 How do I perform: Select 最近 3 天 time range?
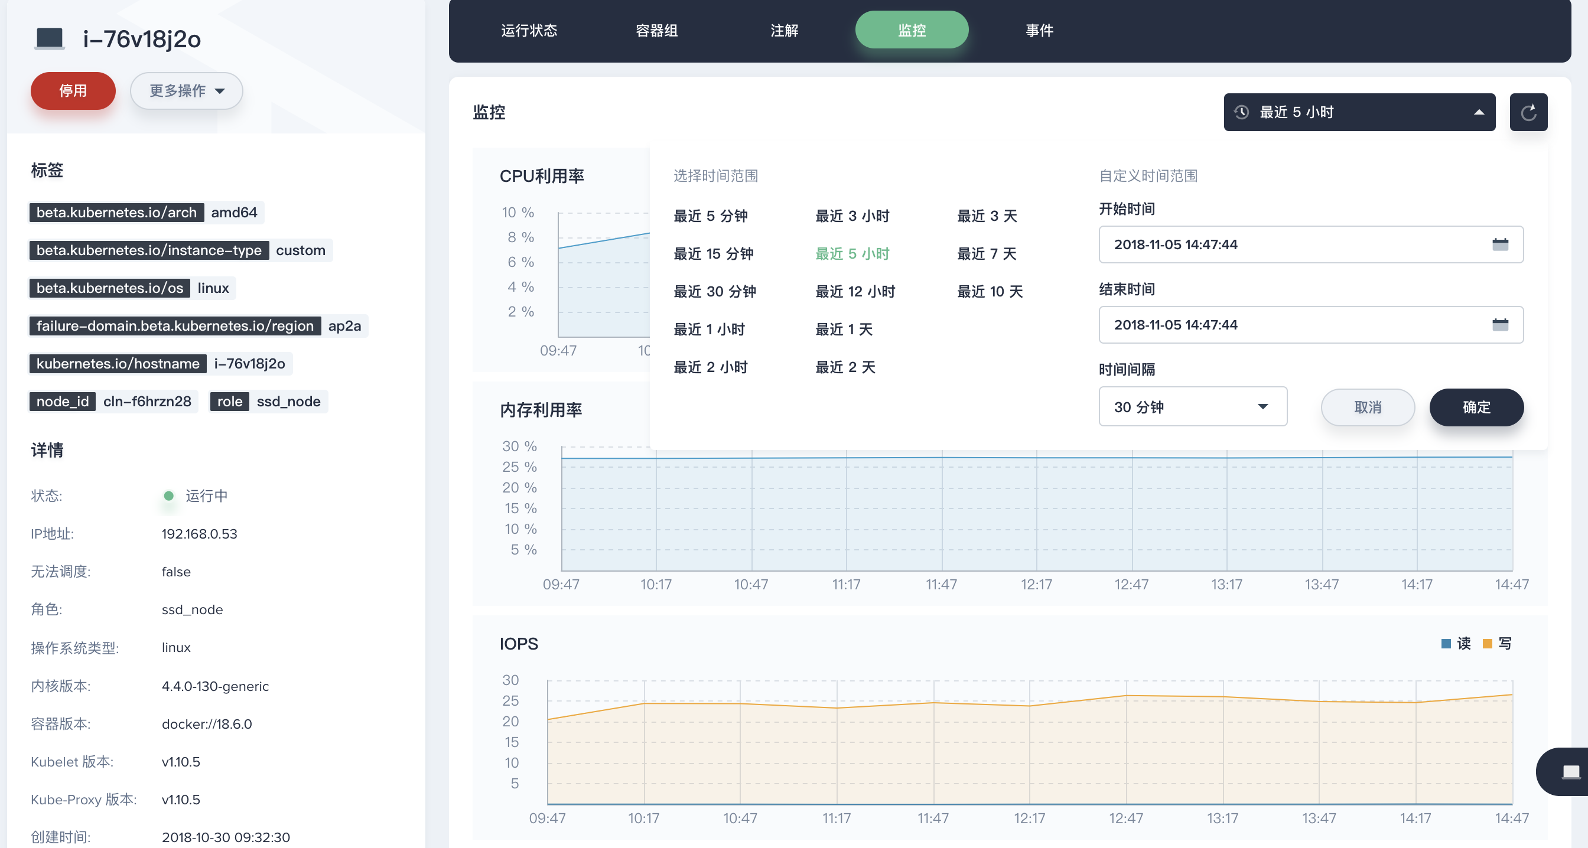(x=987, y=216)
